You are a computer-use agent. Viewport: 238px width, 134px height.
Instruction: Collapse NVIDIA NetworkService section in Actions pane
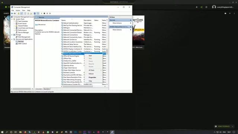(x=131, y=27)
